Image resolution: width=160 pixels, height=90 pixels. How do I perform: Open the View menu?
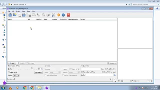pos(23,11)
